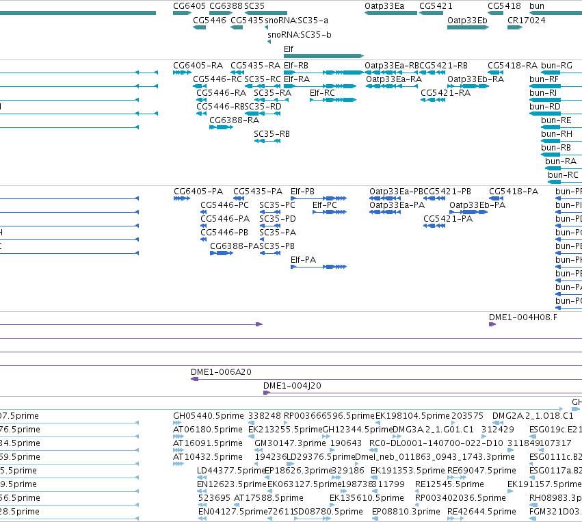Screen dimensions: 582x522
Task: Click the CG5418-RA transcript label
Action: click(x=513, y=66)
